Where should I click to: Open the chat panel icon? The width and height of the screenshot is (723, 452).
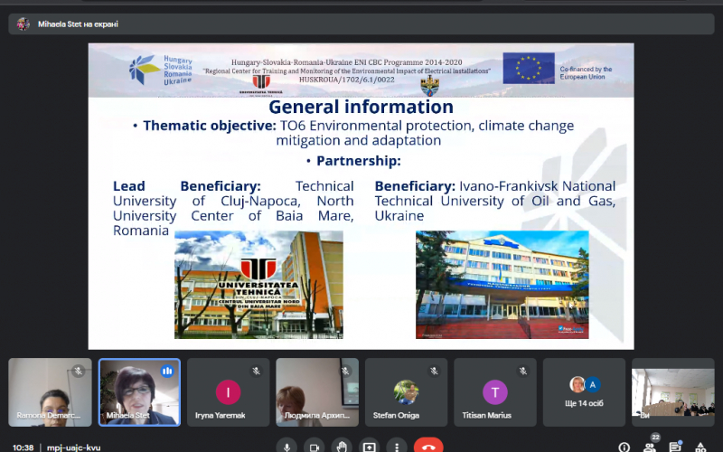[675, 447]
